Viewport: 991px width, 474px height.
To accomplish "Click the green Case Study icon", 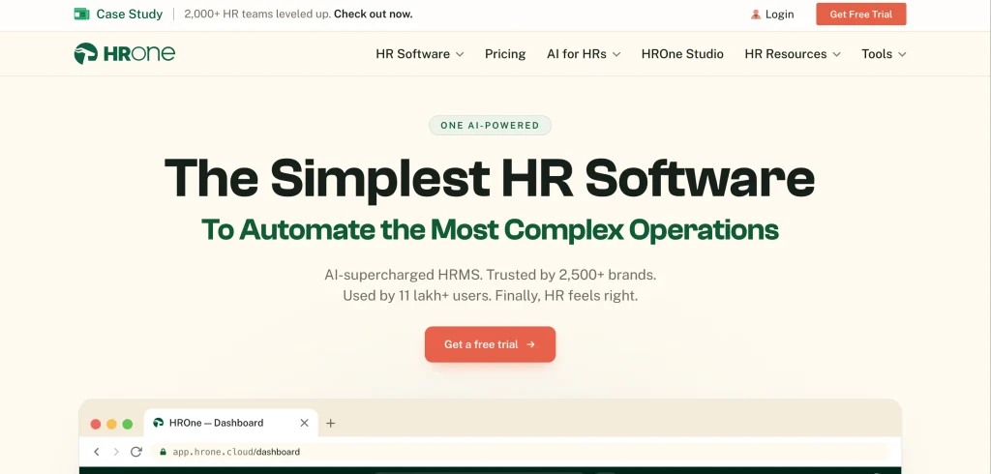I will click(81, 14).
